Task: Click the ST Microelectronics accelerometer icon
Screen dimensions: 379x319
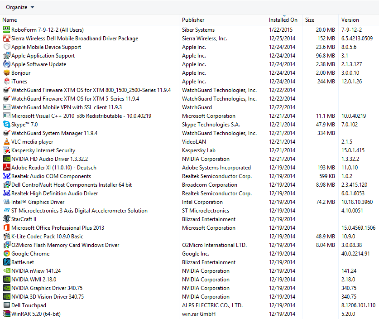Action: click(x=6, y=211)
